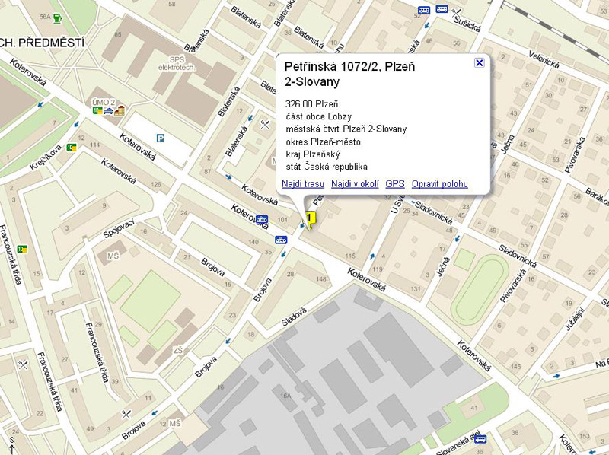
Task: Click the right bus stop icon near Sušická
Action: [x=442, y=10]
